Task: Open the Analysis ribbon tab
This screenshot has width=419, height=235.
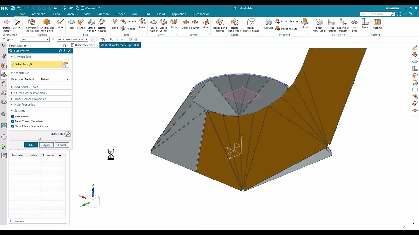Action: tap(72, 14)
